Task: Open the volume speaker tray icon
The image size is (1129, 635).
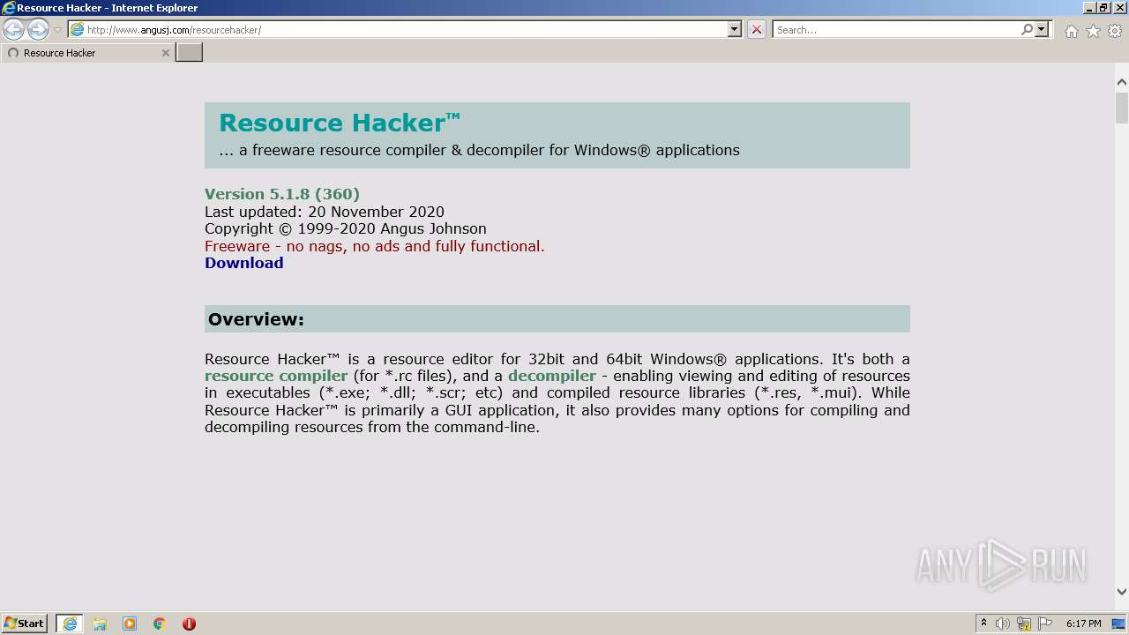Action: click(1003, 624)
